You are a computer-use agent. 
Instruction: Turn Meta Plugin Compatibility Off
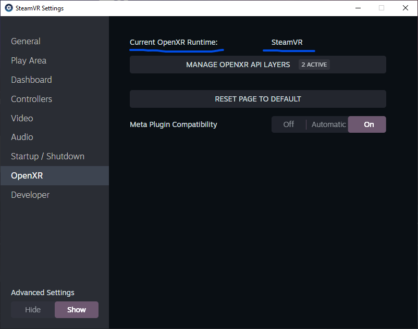(x=289, y=124)
